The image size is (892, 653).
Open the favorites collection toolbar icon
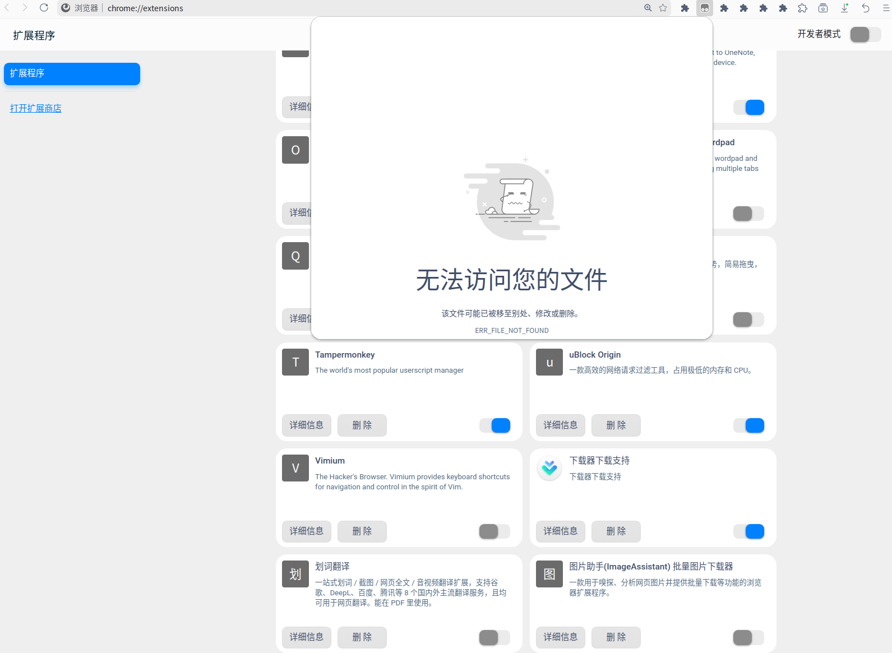(x=823, y=8)
